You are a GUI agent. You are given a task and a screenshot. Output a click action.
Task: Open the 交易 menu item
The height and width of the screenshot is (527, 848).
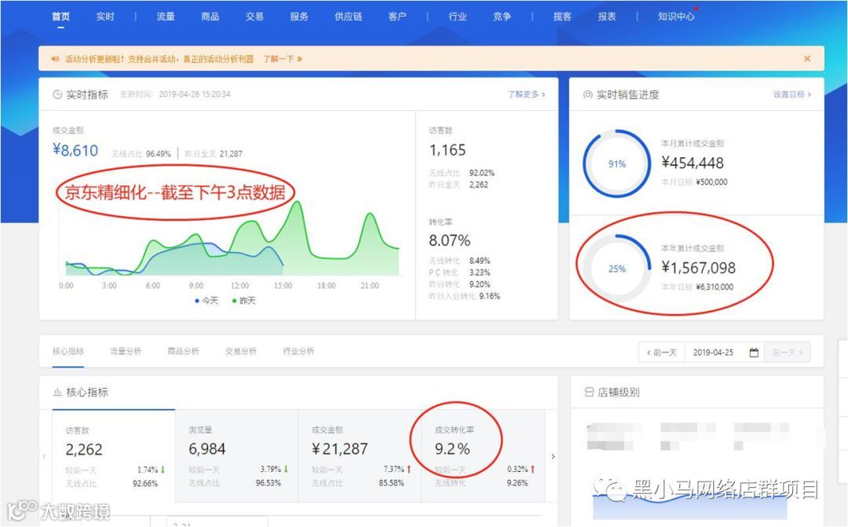click(254, 16)
